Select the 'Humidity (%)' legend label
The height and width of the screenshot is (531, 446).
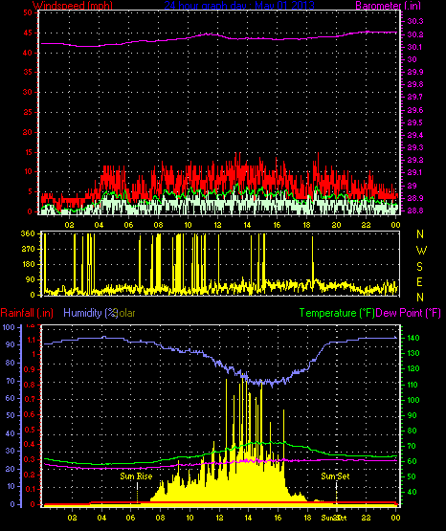[90, 313]
